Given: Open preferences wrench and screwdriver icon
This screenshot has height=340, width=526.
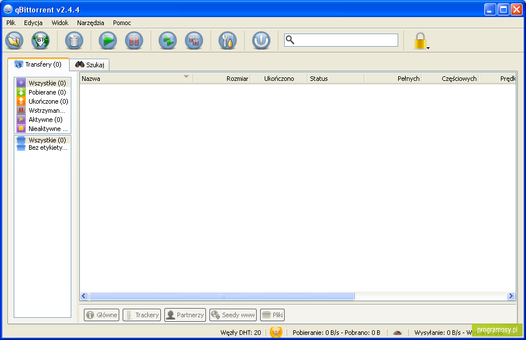Looking at the screenshot, I should coord(228,40).
